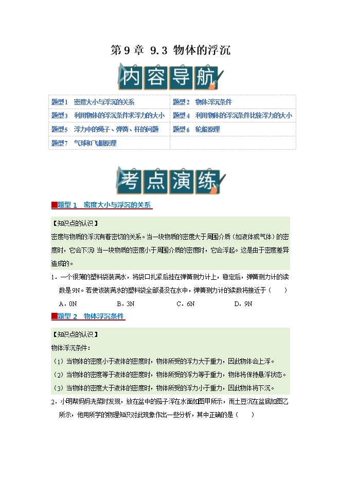Open 题型7 气球和飞艇原理 entry
This screenshot has width=340, height=481.
(x=84, y=143)
